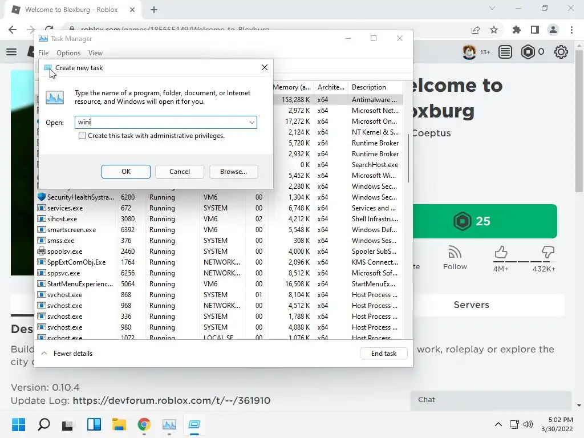Select the smss.exe process row
This screenshot has width=584, height=438.
[220, 241]
